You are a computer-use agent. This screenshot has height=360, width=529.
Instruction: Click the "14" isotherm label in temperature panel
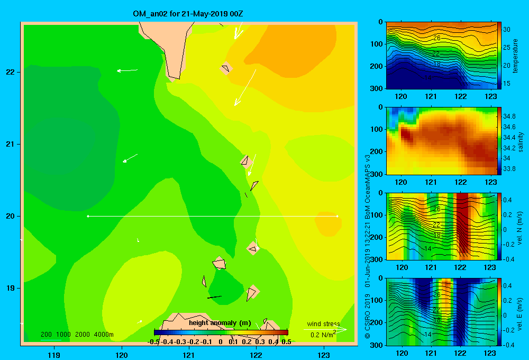[428, 78]
